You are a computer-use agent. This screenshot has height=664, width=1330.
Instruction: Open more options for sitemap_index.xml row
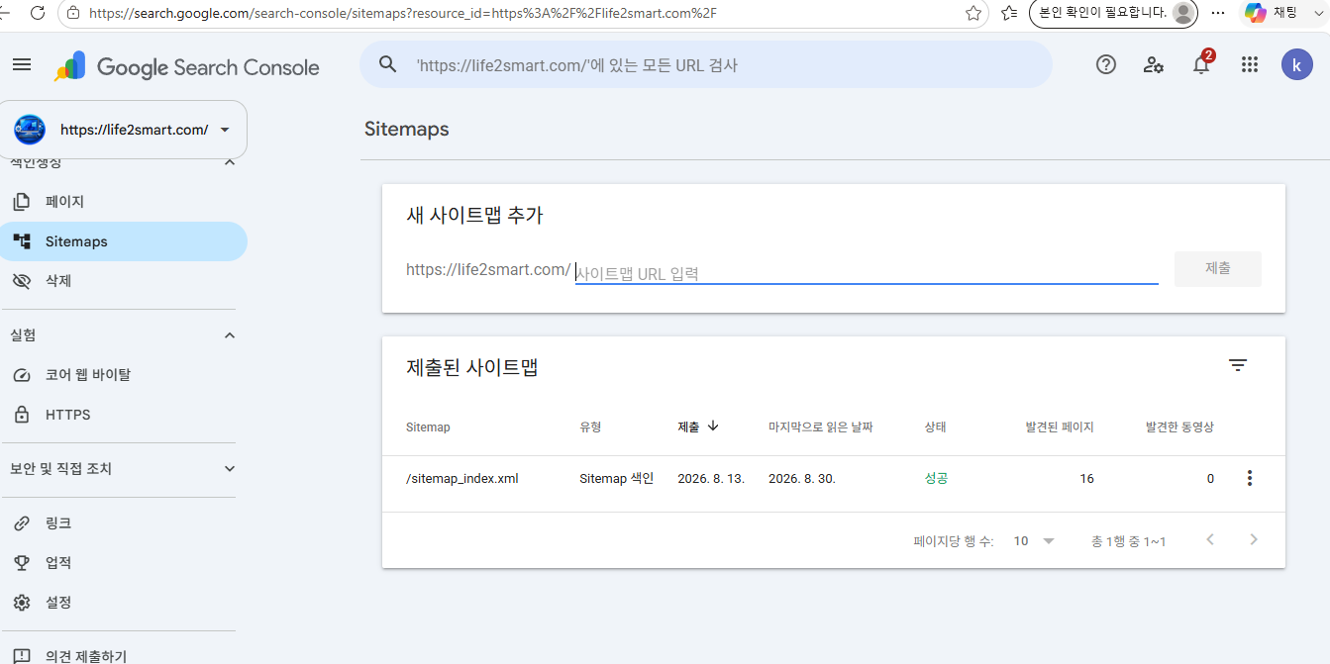1250,479
